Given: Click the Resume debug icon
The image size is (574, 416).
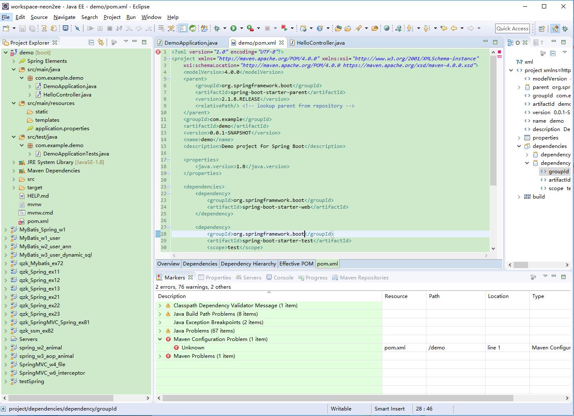Looking at the screenshot, I should (x=90, y=28).
